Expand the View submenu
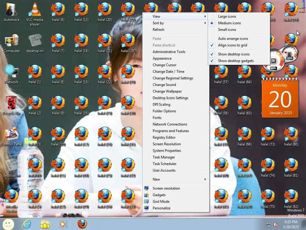 point(176,16)
